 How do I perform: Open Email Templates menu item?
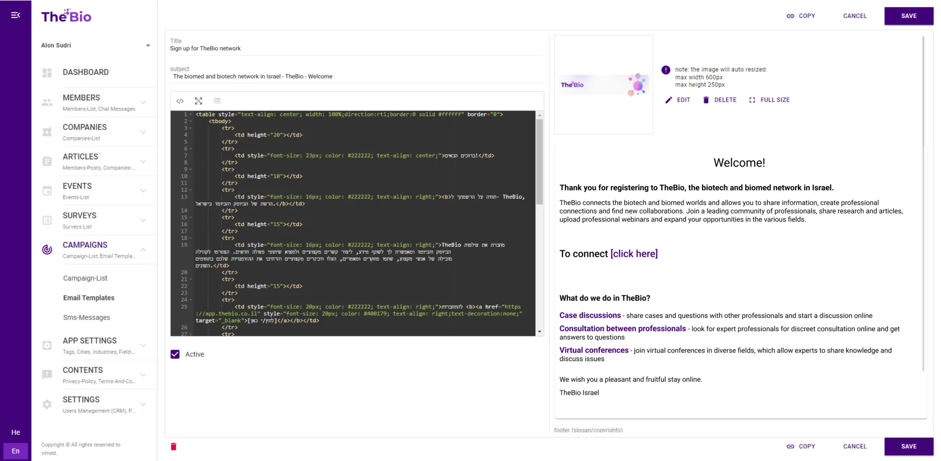point(89,298)
